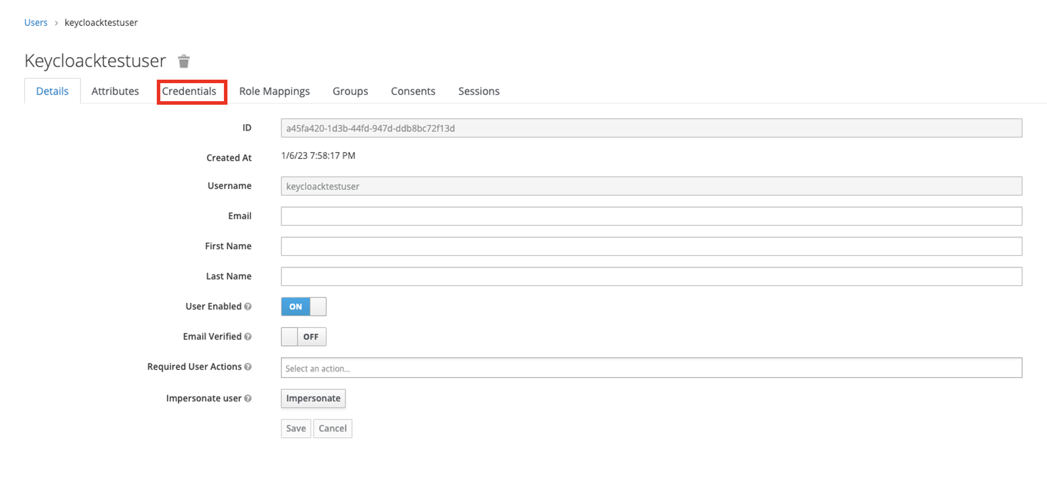This screenshot has width=1047, height=493.
Task: Delete user via trash icon
Action: pyautogui.click(x=184, y=61)
